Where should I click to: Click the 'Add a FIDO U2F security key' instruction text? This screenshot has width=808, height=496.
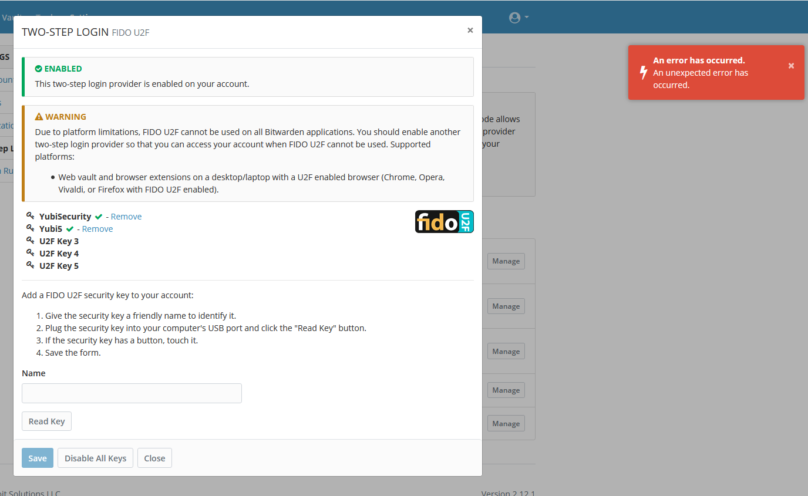(x=107, y=295)
